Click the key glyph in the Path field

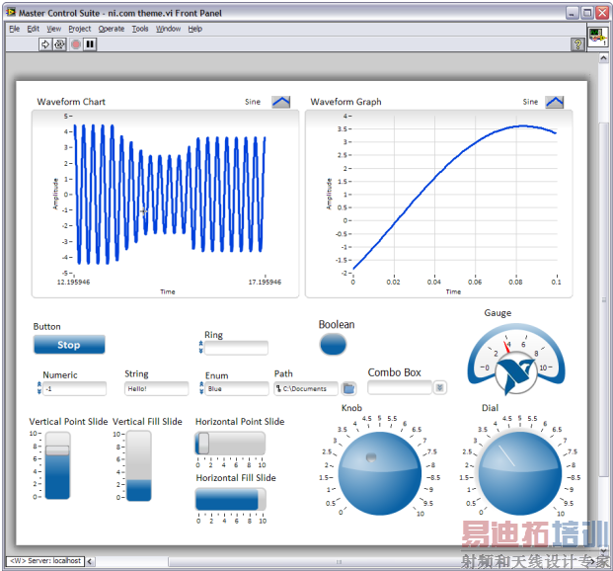click(x=278, y=388)
